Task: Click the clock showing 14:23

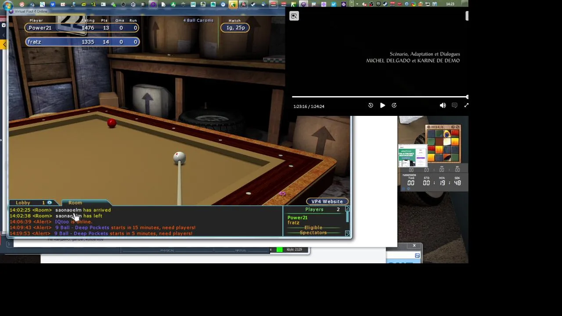Action: pos(450,4)
